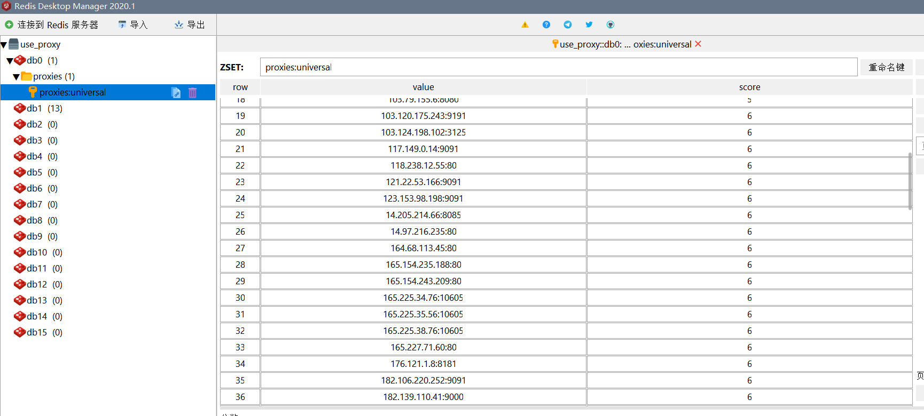Click the db3 database icon
The width and height of the screenshot is (924, 416).
20,140
